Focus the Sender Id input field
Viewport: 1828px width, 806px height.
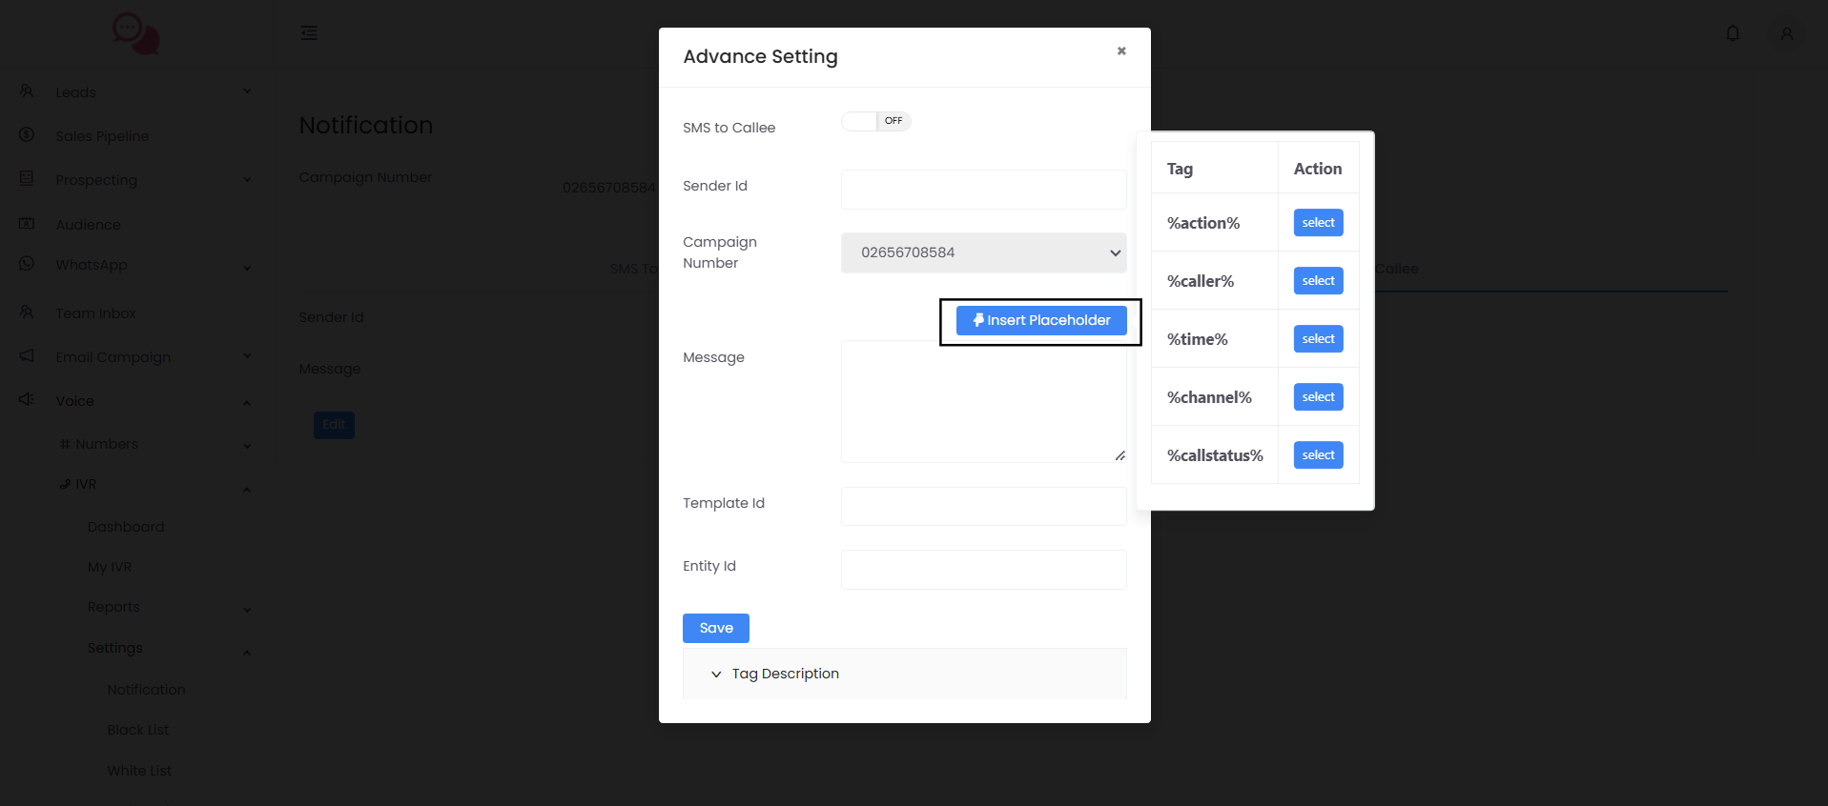(983, 190)
